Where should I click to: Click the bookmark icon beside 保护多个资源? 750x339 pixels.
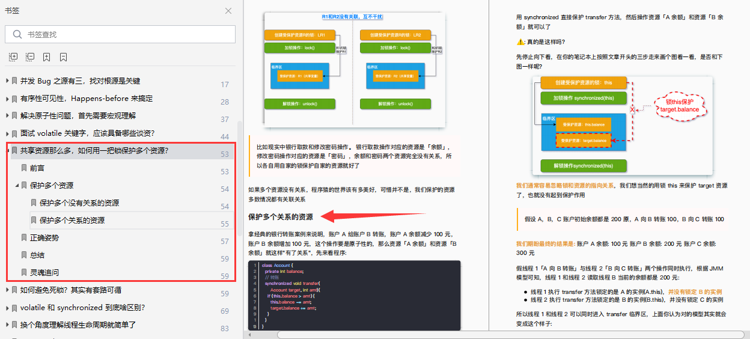[24, 185]
